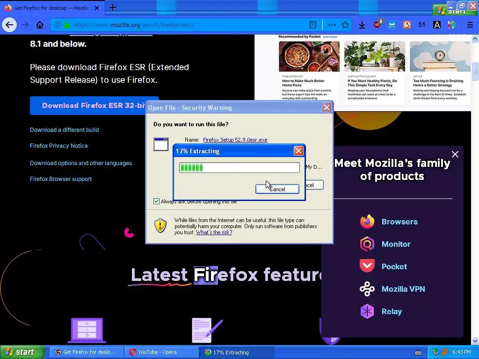This screenshot has height=359, width=479.
Task: Click the partly hidden Cancel button in Security Warning
Action: tap(314, 185)
